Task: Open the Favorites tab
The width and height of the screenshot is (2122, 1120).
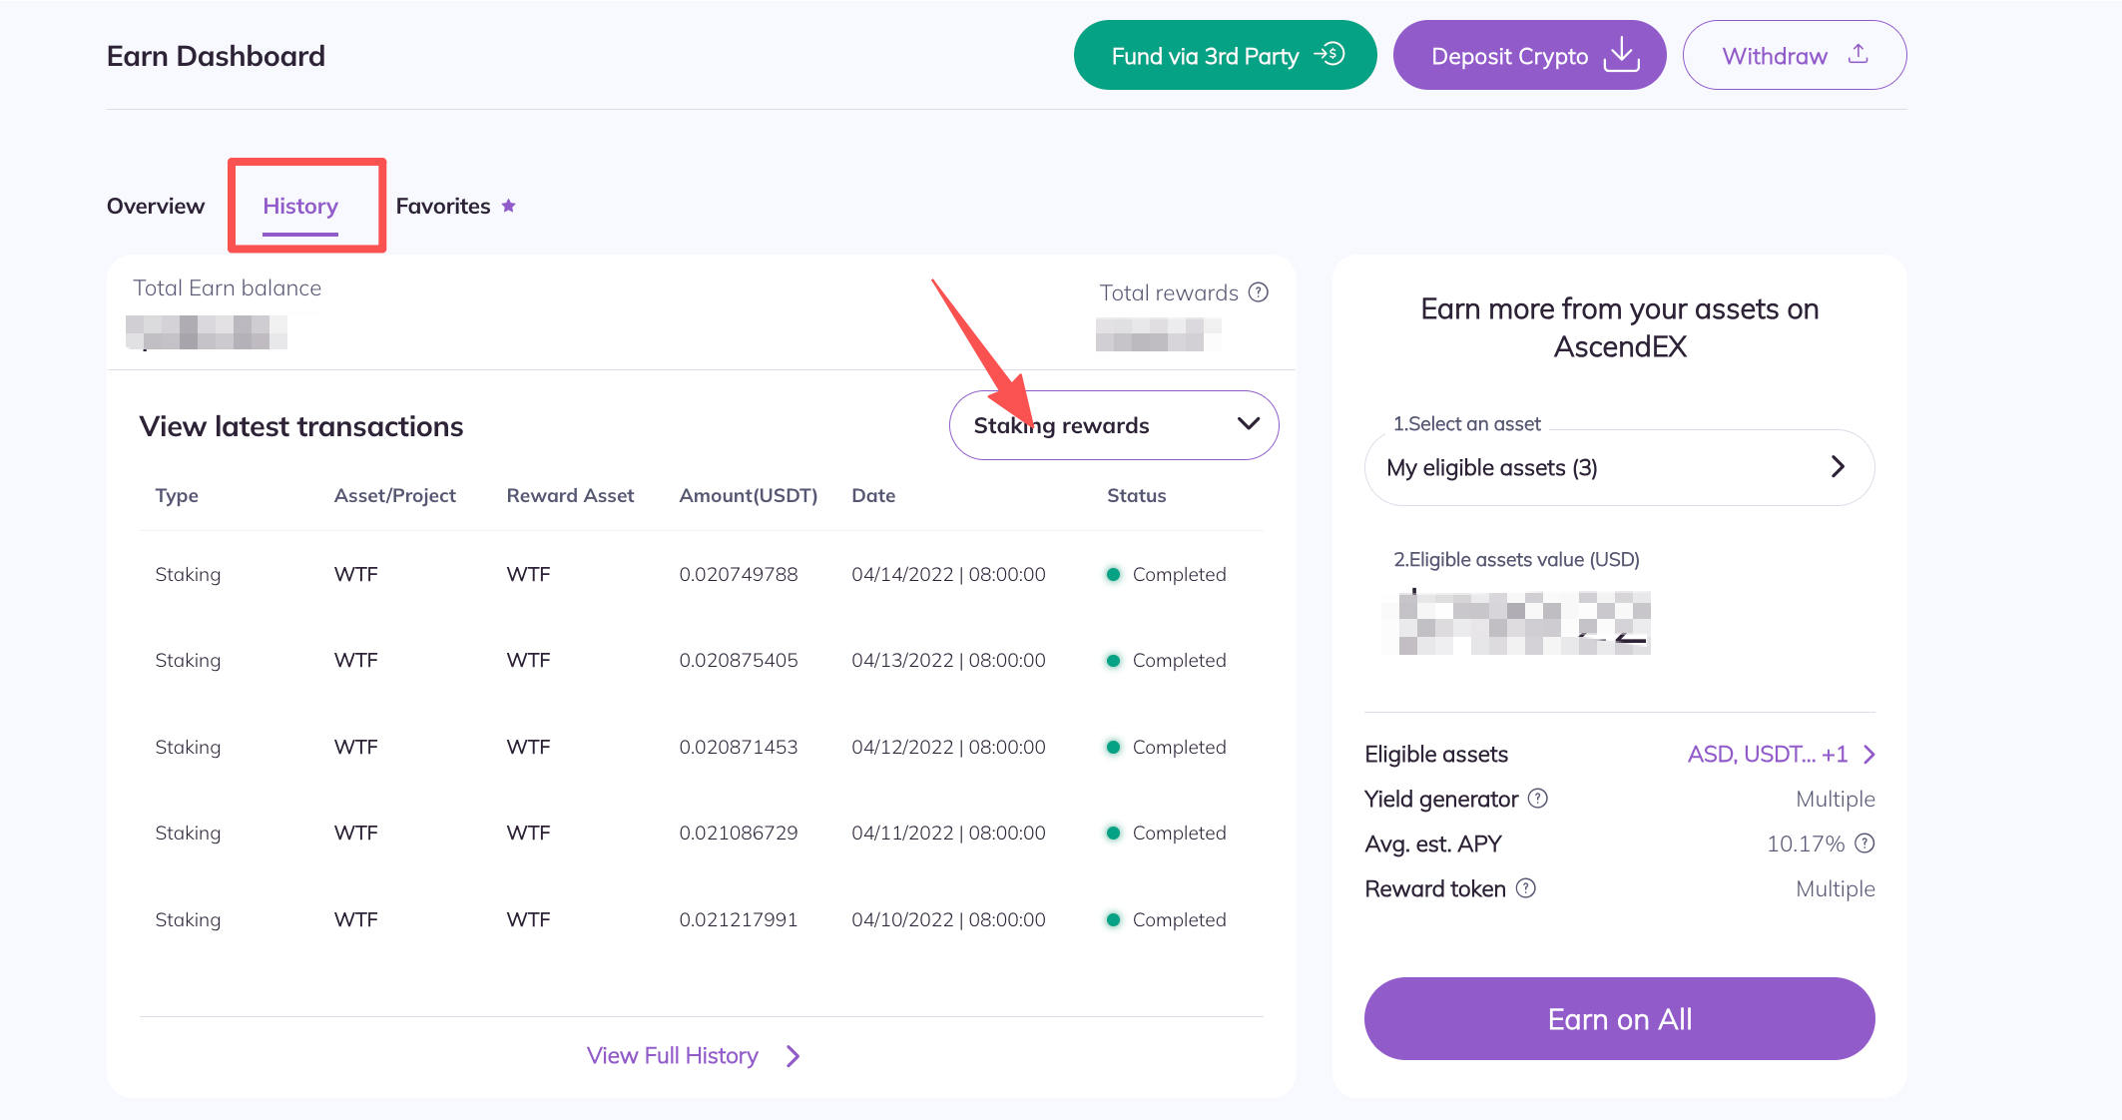Action: point(443,206)
